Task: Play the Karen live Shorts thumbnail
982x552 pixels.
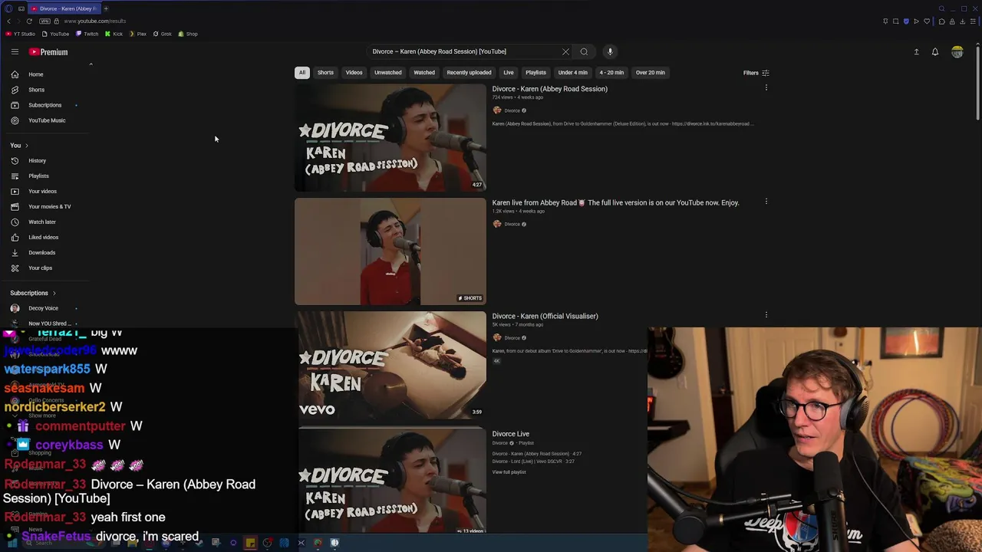Action: tap(390, 251)
